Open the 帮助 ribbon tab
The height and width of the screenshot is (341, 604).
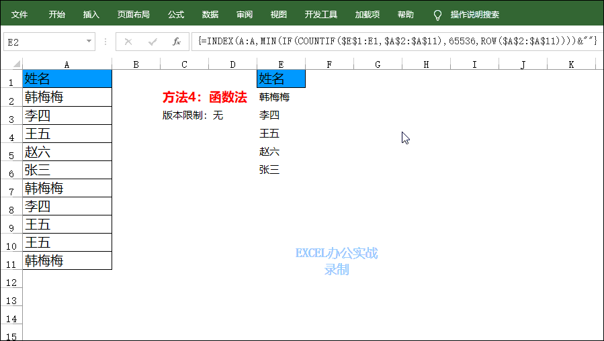coord(406,15)
